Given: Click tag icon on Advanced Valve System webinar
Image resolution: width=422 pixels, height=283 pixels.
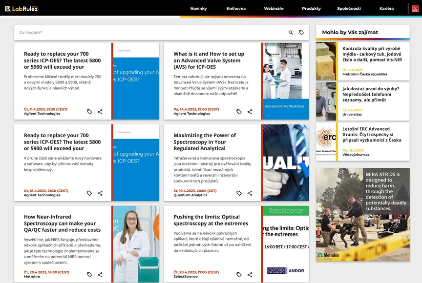Looking at the screenshot, I should tap(239, 112).
